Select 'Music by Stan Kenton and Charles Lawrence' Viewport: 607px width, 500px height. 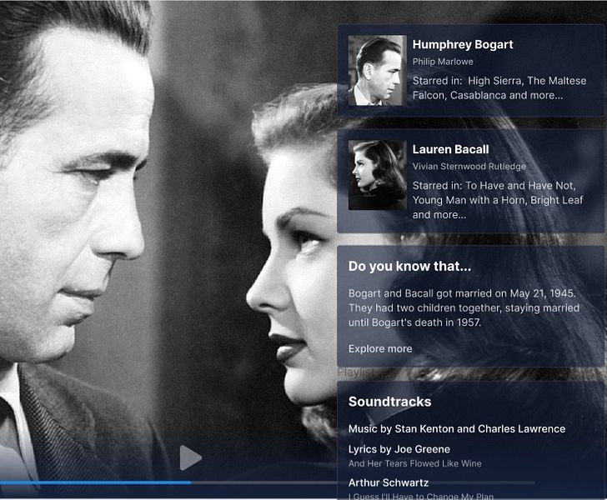[457, 429]
